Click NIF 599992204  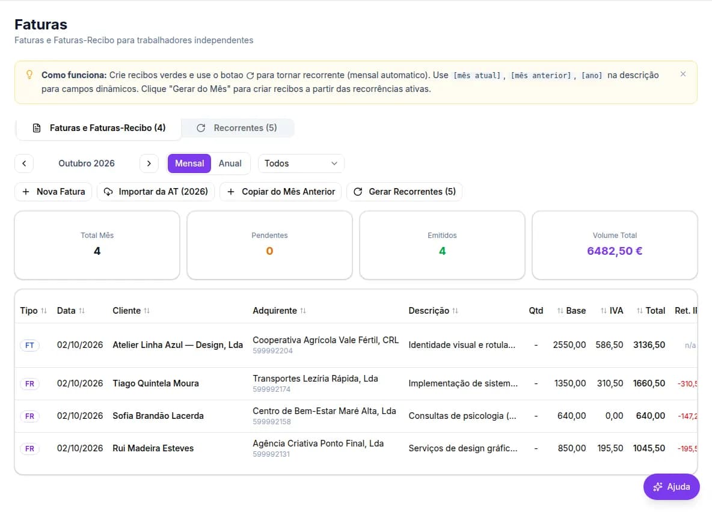point(272,351)
